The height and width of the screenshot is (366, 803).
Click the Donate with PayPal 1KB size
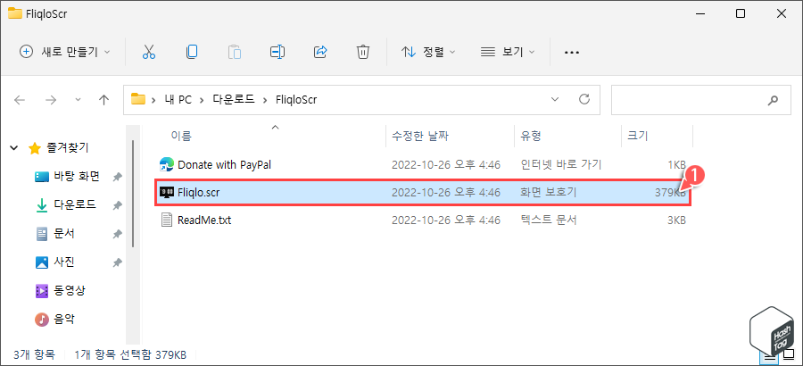pos(676,164)
